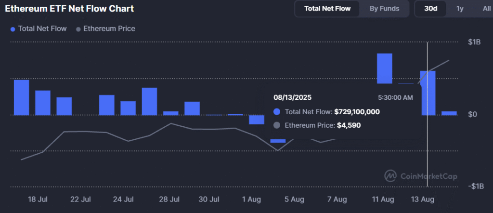Toggle the Total Net Flow legend dot

13,29
